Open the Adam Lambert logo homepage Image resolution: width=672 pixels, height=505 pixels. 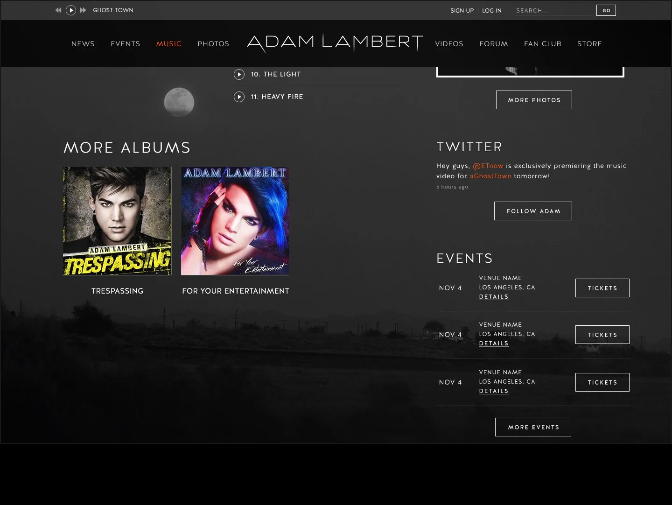[335, 43]
